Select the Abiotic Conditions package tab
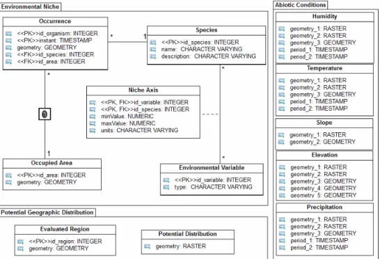 301,5
